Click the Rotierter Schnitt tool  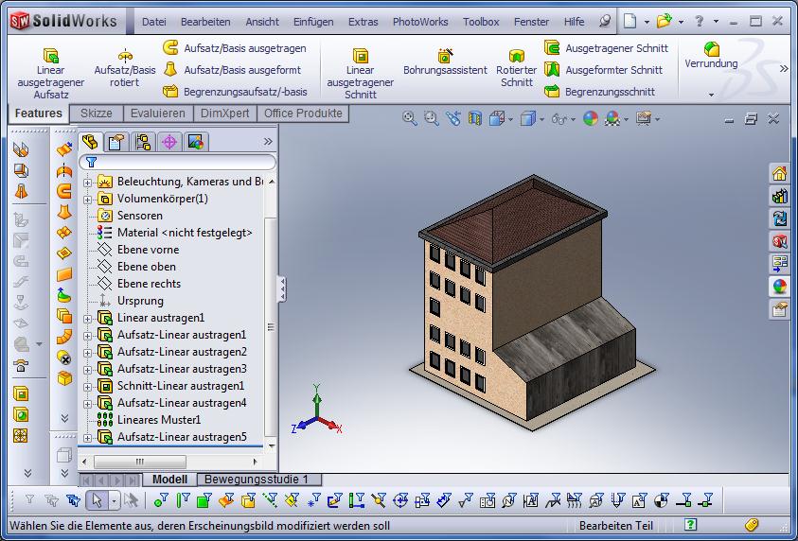516,68
